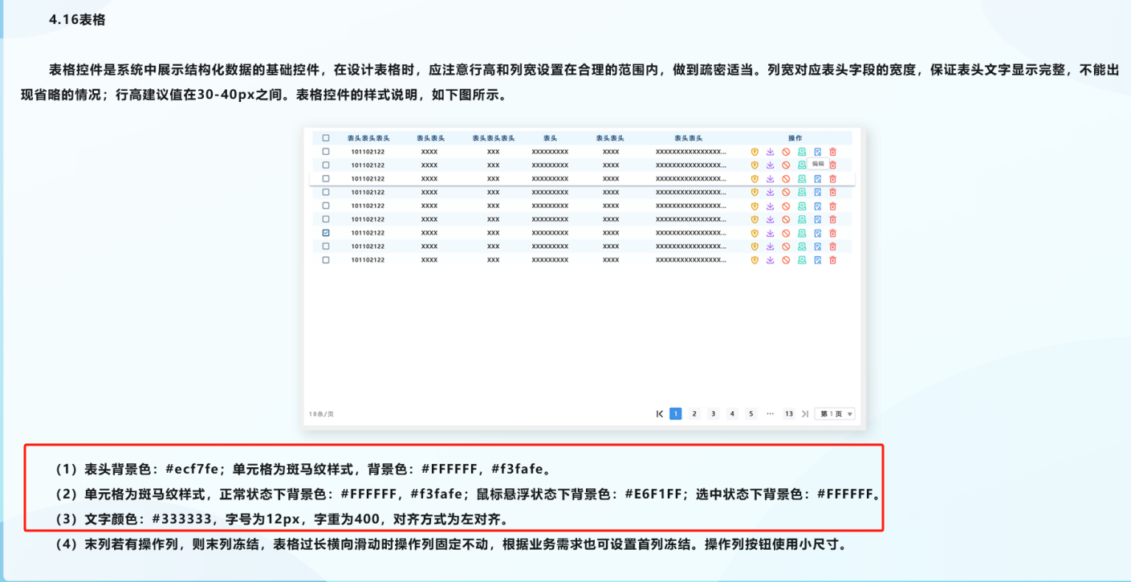Tick the checkbox in the fifth data row
The width and height of the screenshot is (1131, 582).
point(326,206)
